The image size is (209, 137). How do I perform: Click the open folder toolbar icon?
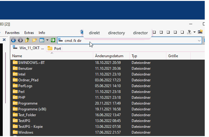coord(34,40)
